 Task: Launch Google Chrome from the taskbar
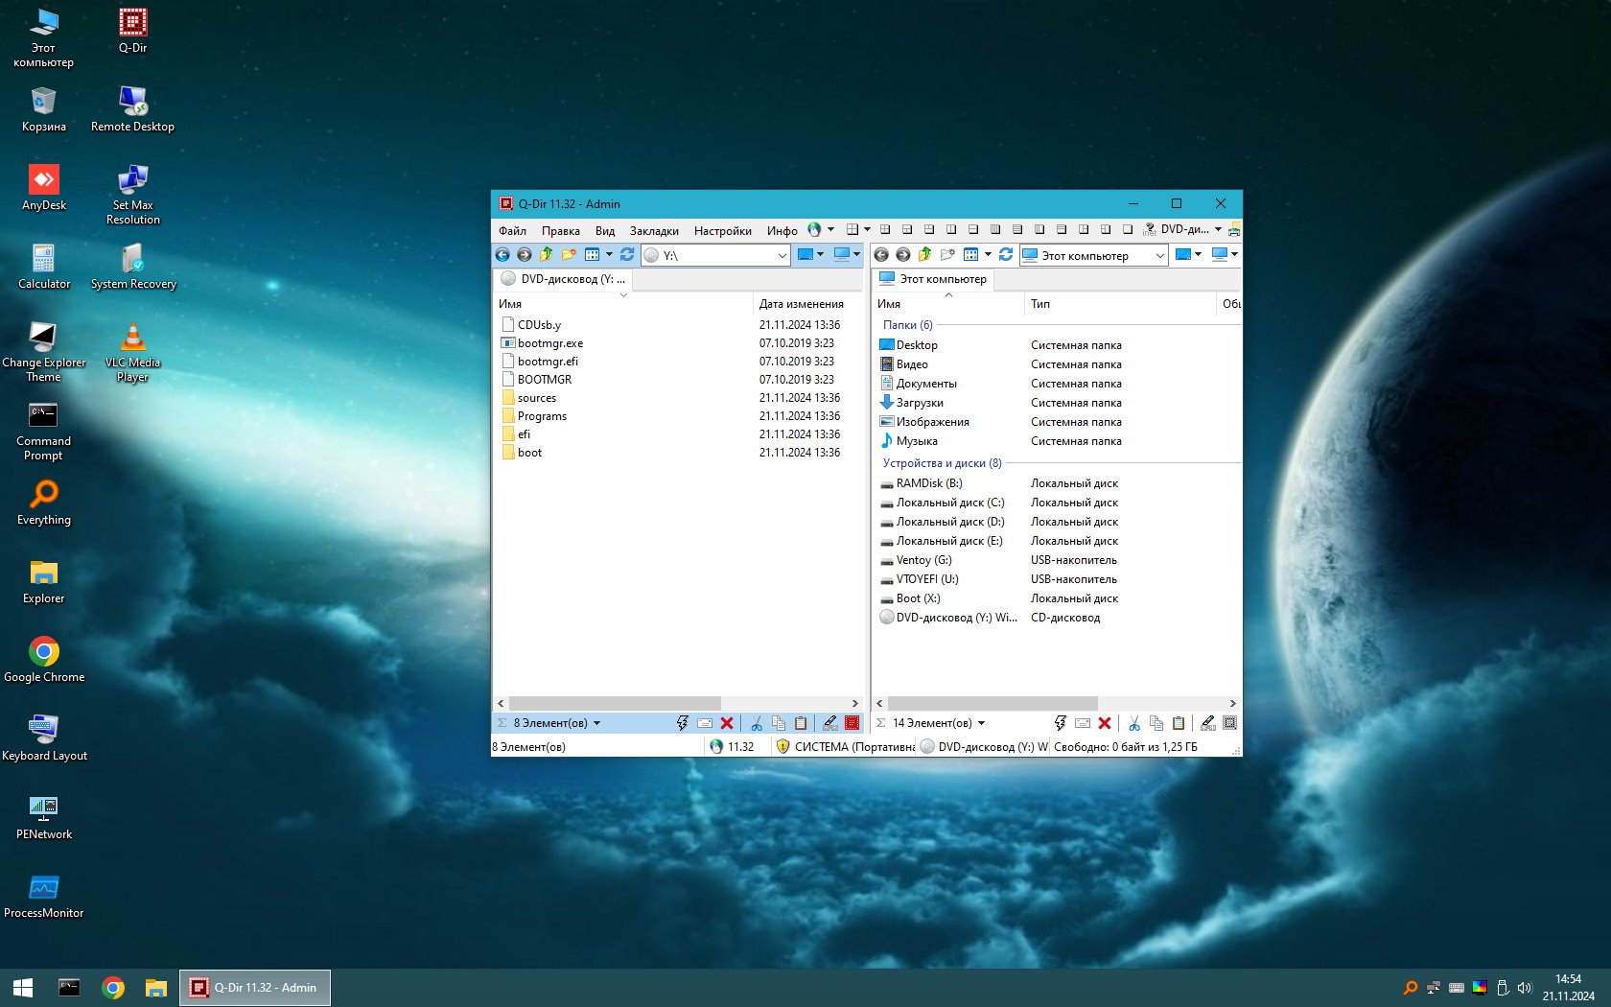(113, 988)
